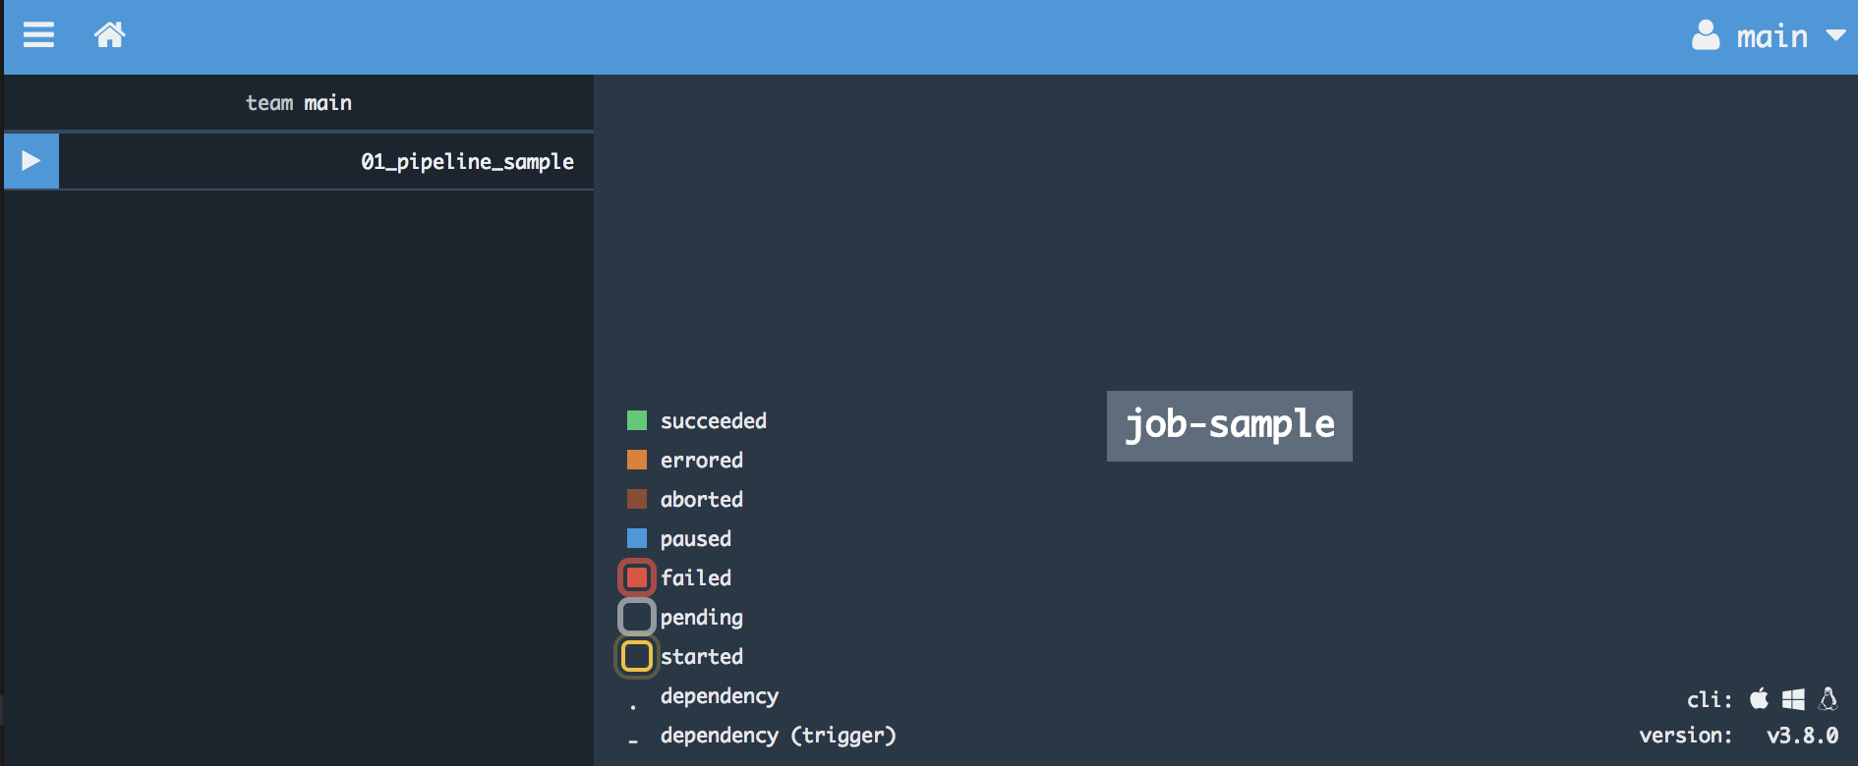Viewport: 1858px width, 766px height.
Task: Click the cli: label
Action: (x=1710, y=699)
